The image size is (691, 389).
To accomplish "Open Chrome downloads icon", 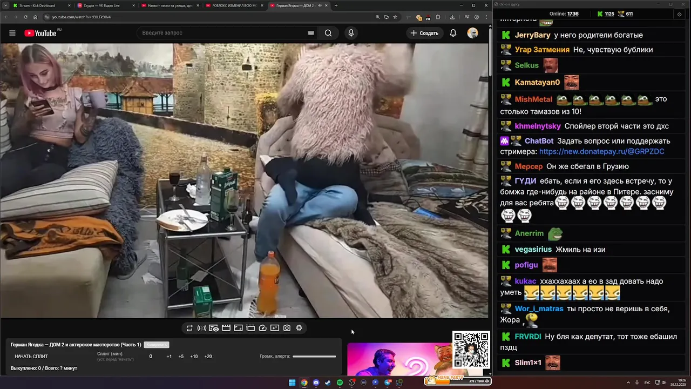I will pos(452,17).
